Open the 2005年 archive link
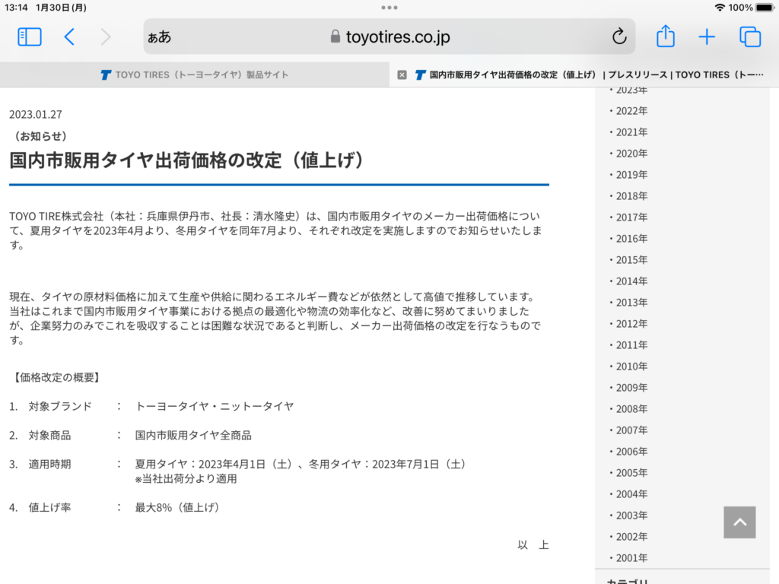Viewport: 779px width, 584px height. point(631,473)
